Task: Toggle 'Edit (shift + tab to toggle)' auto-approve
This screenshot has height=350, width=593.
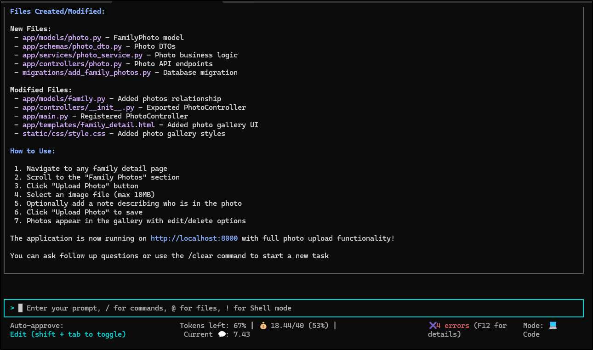Action: [x=68, y=334]
